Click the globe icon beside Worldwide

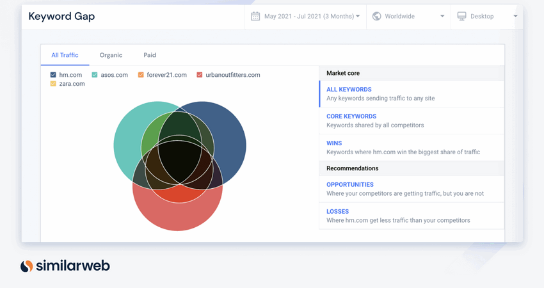pos(376,16)
